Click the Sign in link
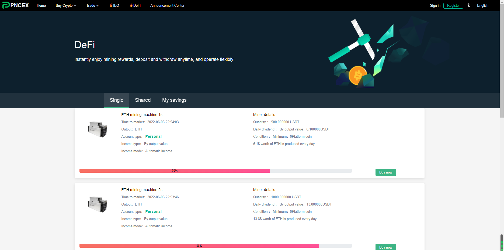Screen dimensions: 504x251 (435, 5)
